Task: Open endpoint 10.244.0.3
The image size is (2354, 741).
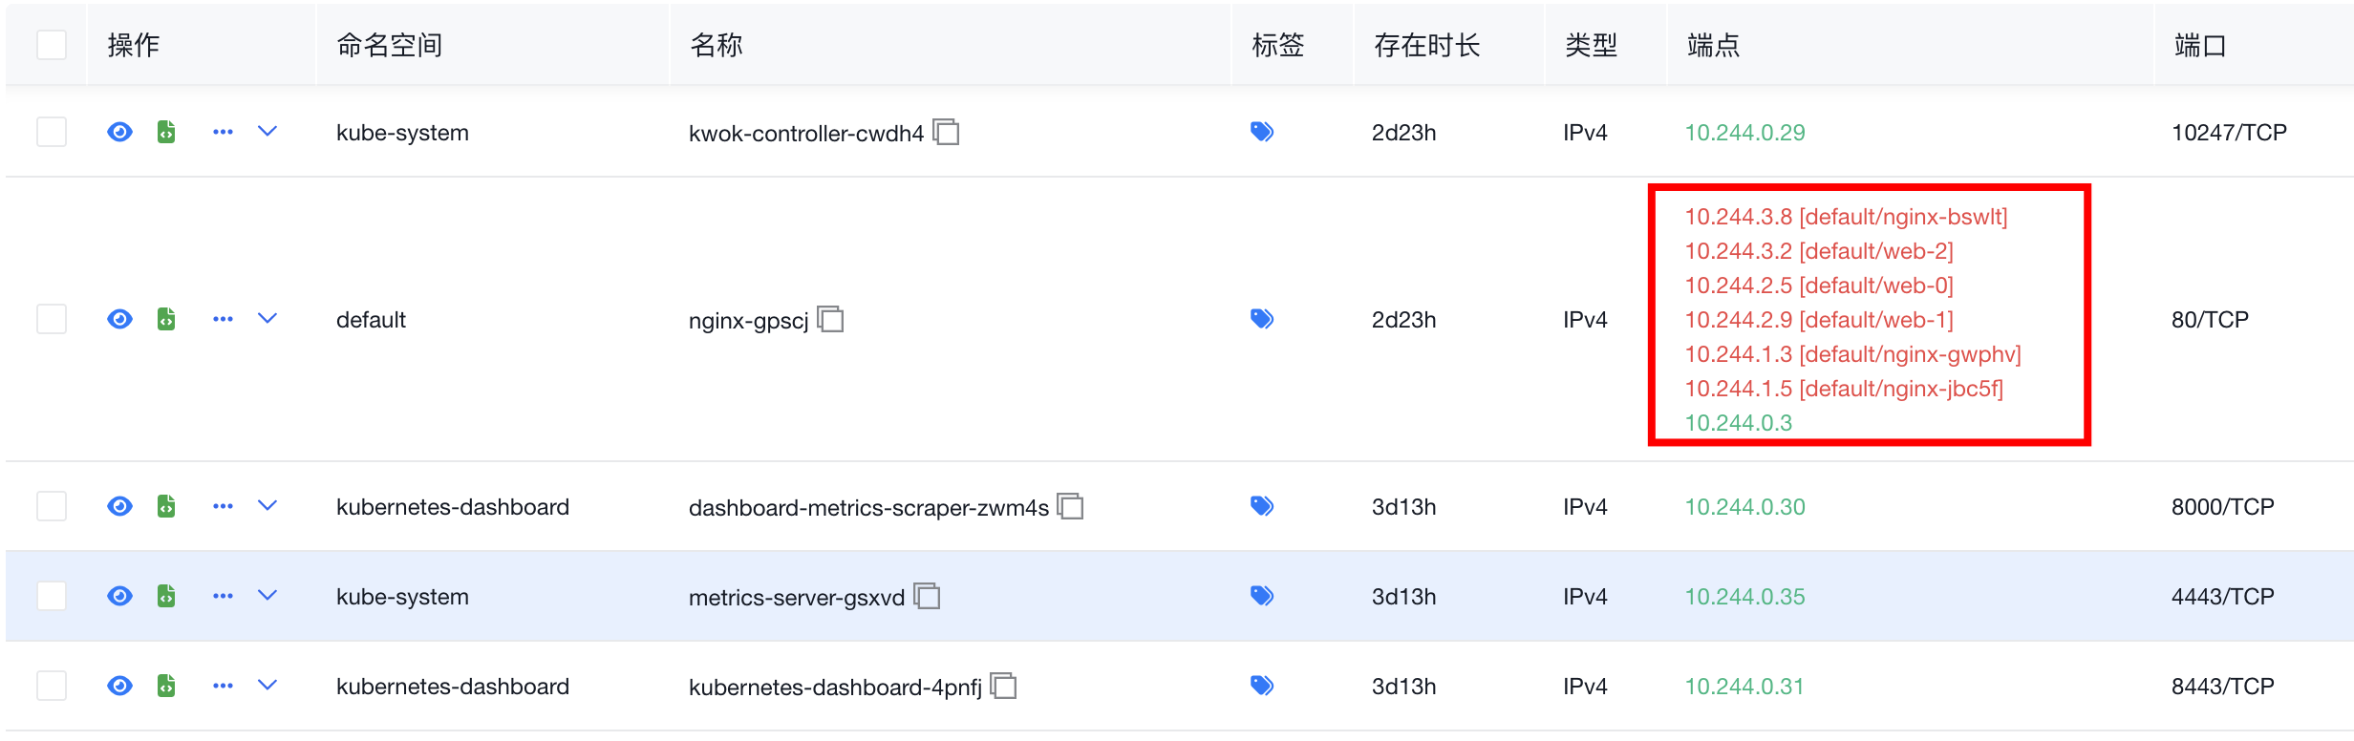Action: pyautogui.click(x=1738, y=423)
